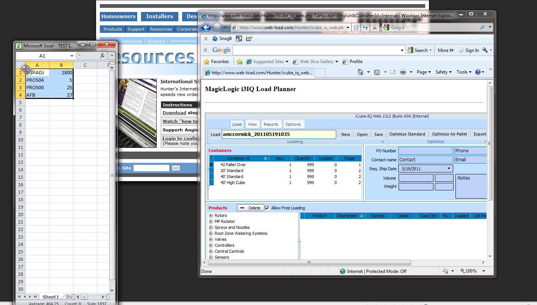Close the SnagIt toolbar with its X
Screen dimensions: 537x305
205,38
